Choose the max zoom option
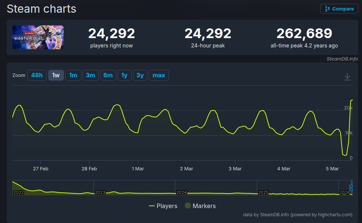This screenshot has height=223, width=362. coord(159,75)
